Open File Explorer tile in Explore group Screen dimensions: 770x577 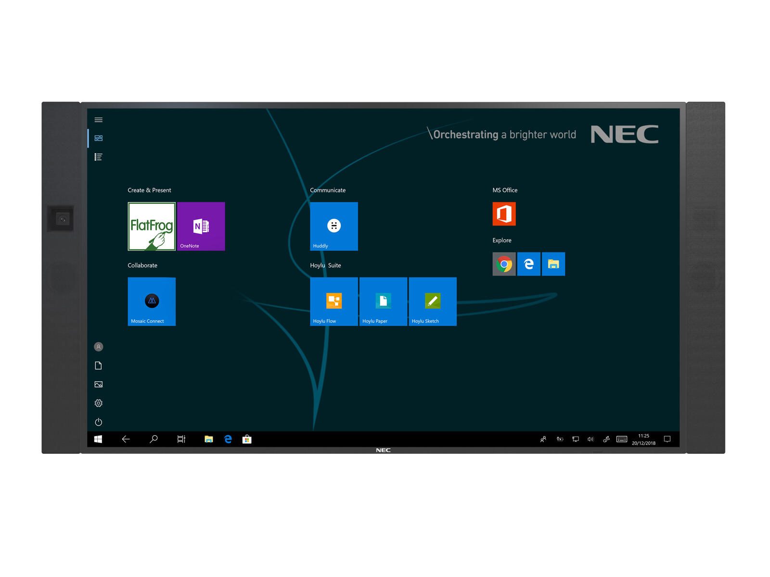click(x=553, y=264)
